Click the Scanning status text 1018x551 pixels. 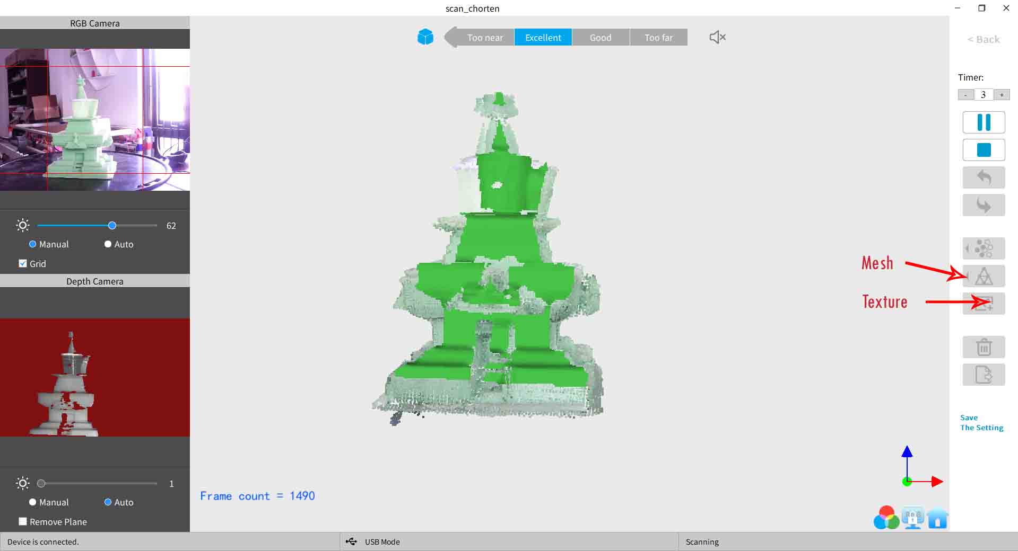702,541
